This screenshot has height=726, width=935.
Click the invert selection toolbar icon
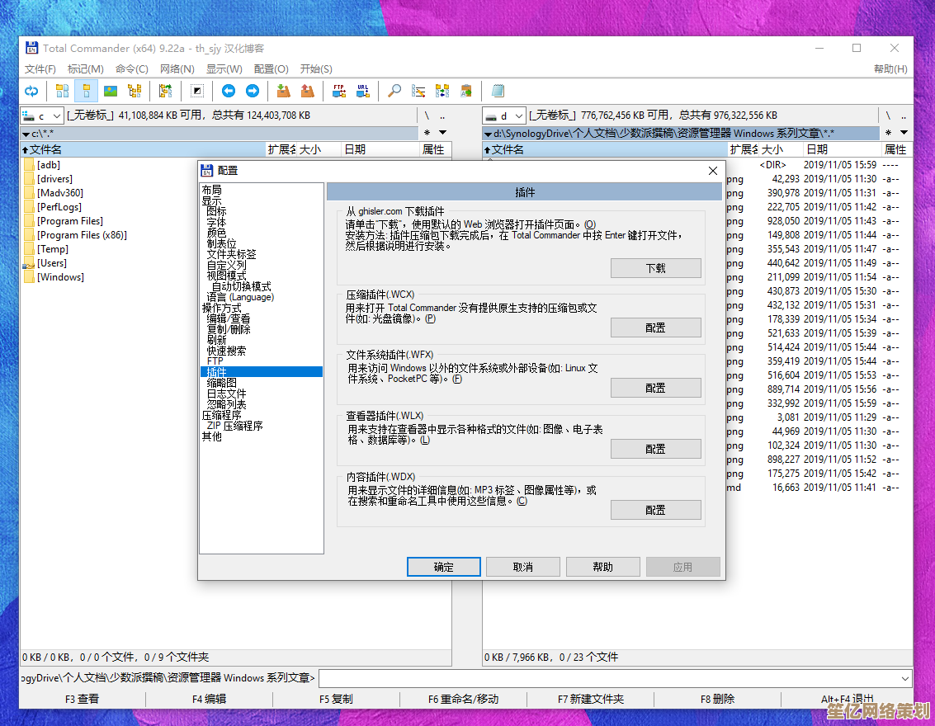coord(197,91)
